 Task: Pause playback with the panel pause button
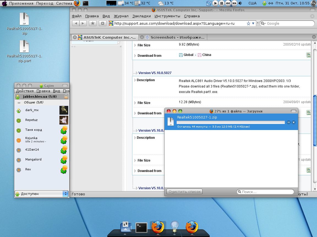pos(222,3)
